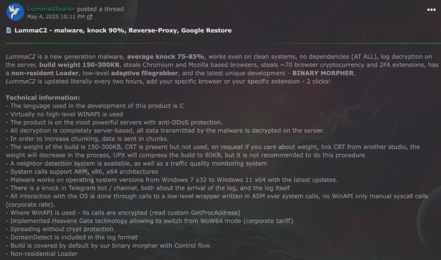441x260 pixels.
Task: Click the bold 'adaptive filegrabber' text
Action: tap(144, 73)
